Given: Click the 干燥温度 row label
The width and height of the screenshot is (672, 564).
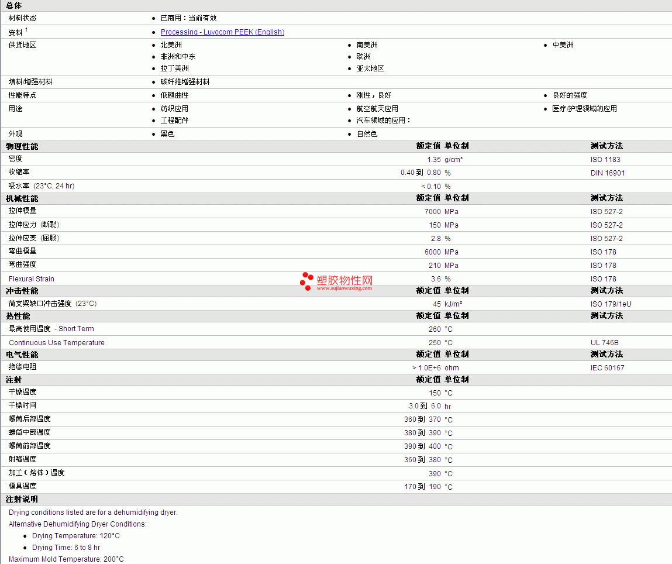Looking at the screenshot, I should 22,392.
